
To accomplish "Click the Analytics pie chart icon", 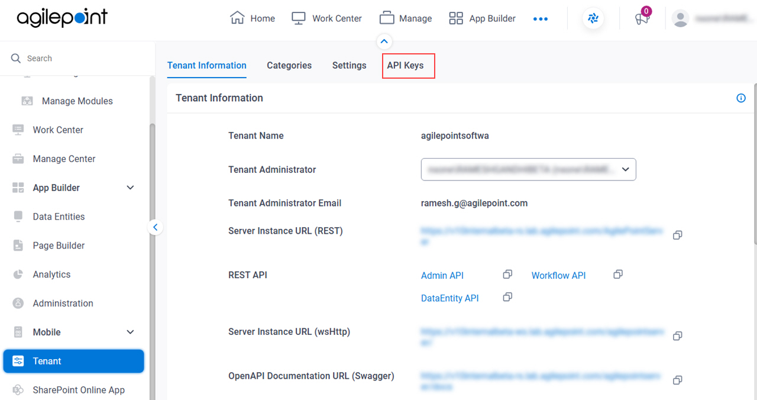I will coord(18,275).
